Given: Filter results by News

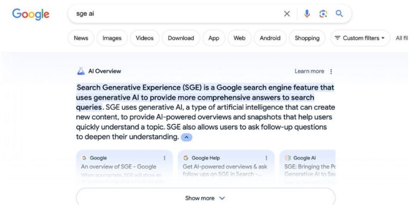Looking at the screenshot, I should [81, 38].
